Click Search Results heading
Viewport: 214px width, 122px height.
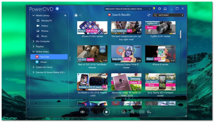click(x=121, y=15)
